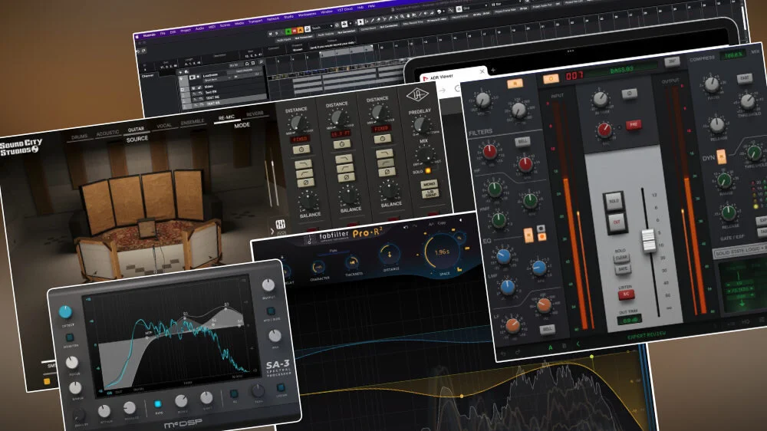Image resolution: width=767 pixels, height=431 pixels.
Task: Open the mixer faders icon in Sound City
Action: coord(280,224)
